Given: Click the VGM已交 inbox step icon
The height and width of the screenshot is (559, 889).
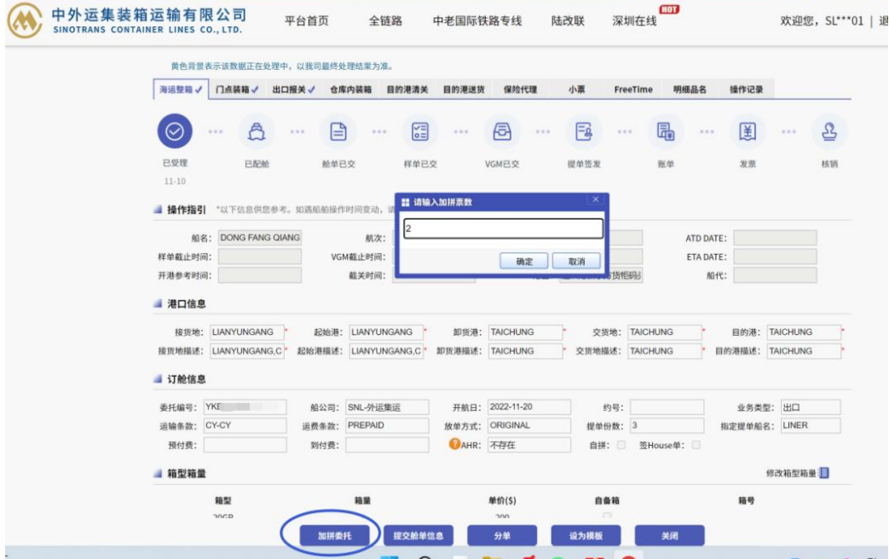Looking at the screenshot, I should point(502,131).
